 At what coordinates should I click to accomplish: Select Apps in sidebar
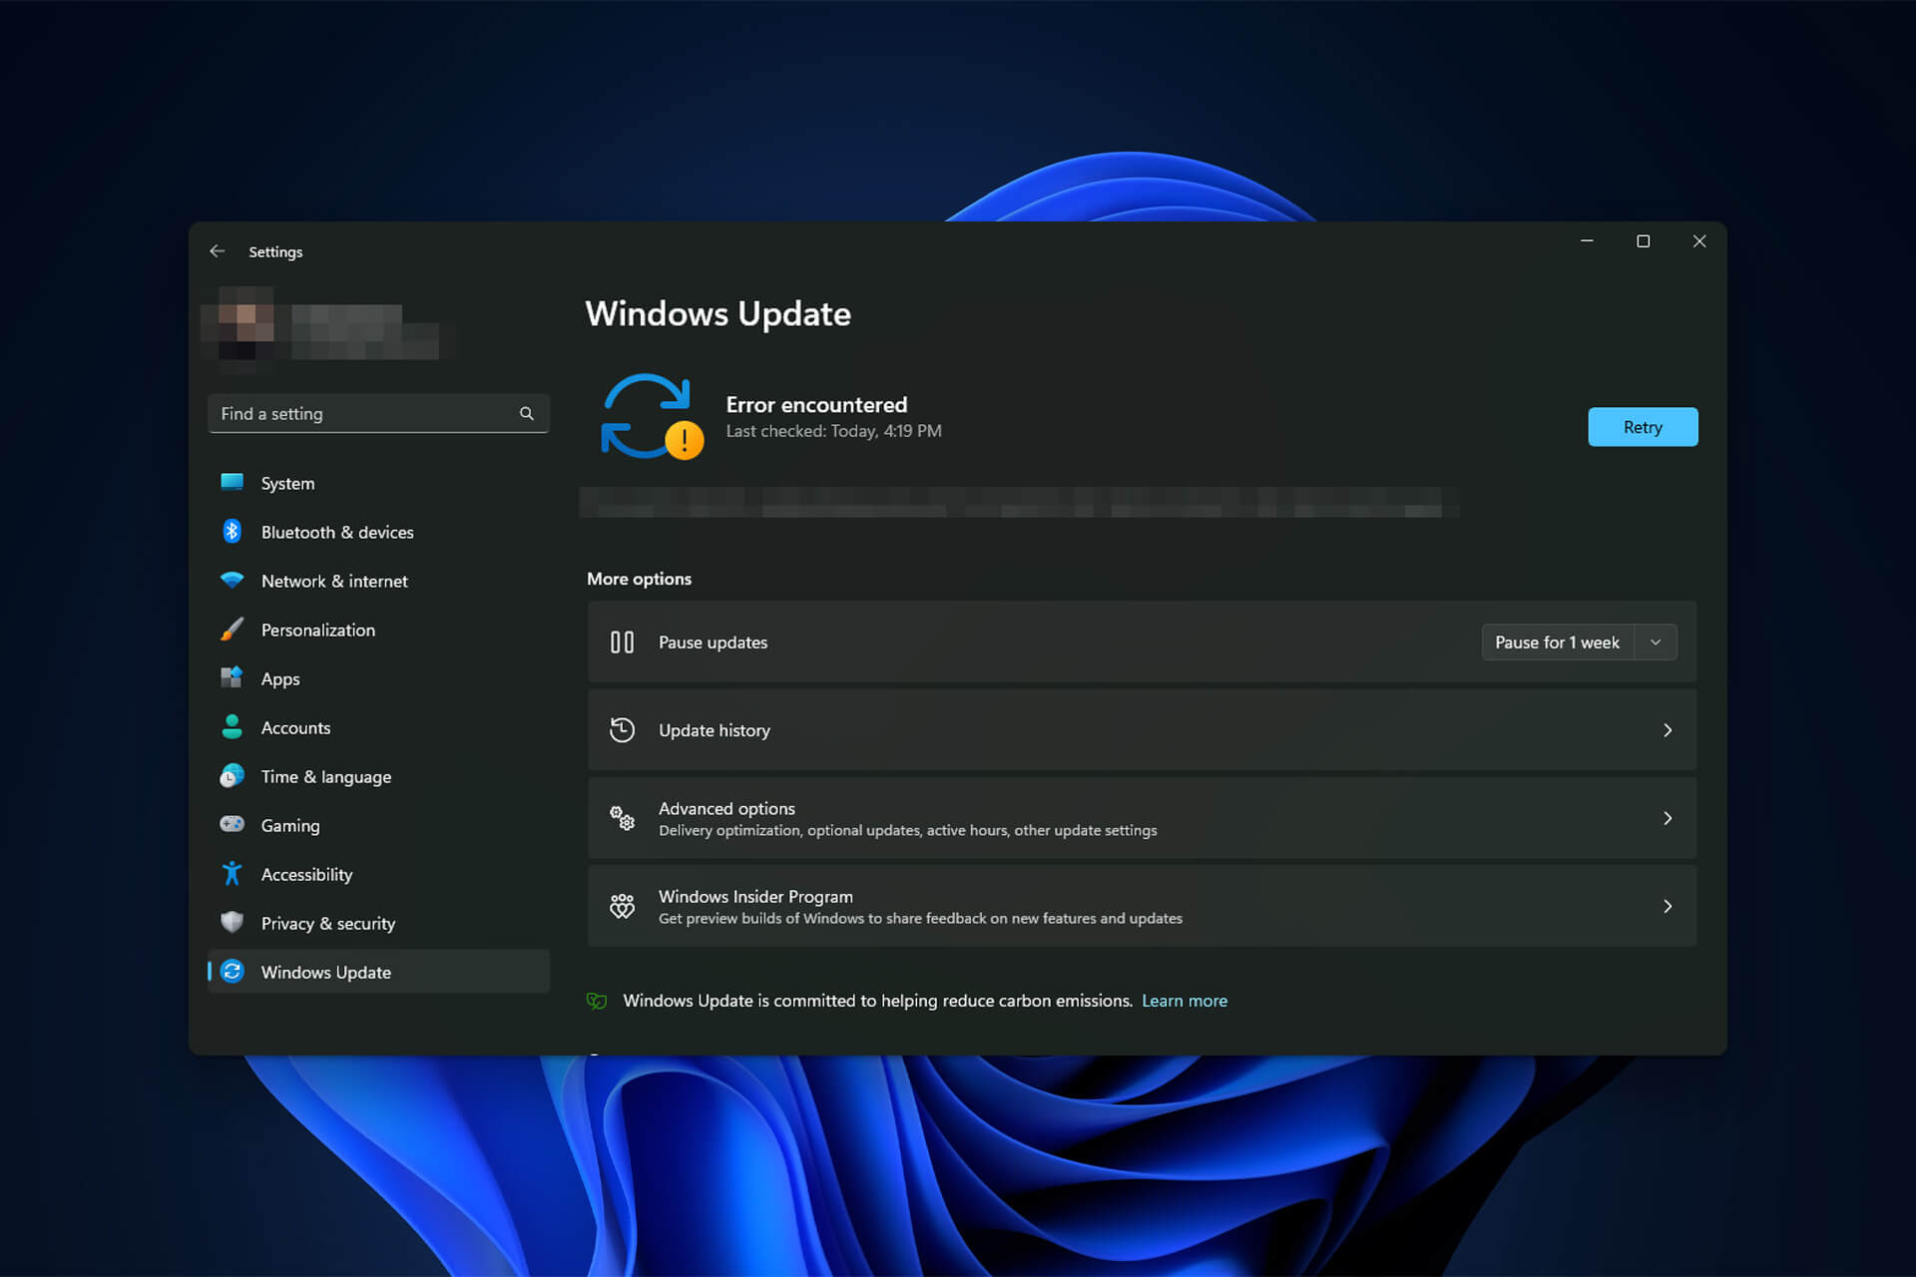[378, 678]
